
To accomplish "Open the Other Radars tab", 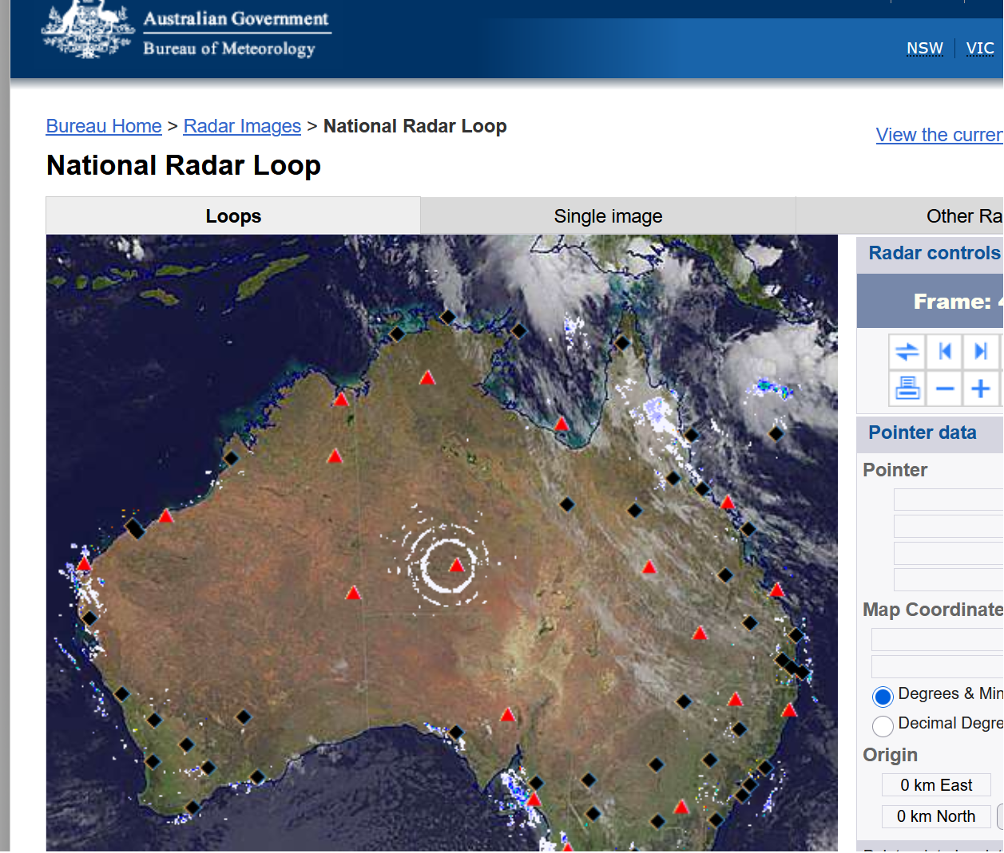I will pyautogui.click(x=900, y=216).
